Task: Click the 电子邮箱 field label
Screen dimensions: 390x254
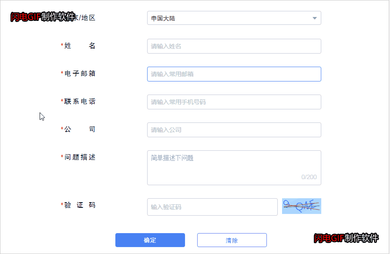Action: [x=80, y=74]
